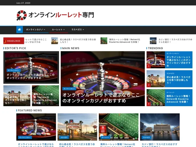The height and width of the screenshot is (147, 196).
Task: Click ラスベガス tag on Bellagio hotel card
Action: tap(146, 137)
